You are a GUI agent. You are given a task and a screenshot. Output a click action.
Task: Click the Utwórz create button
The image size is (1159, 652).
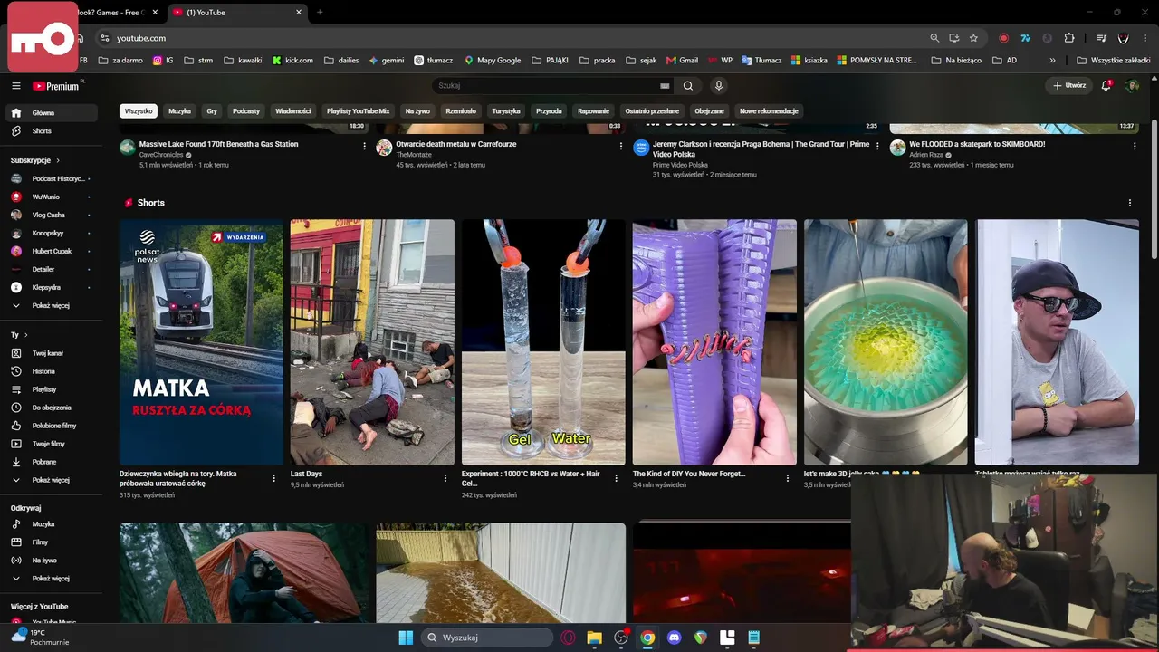1069,85
